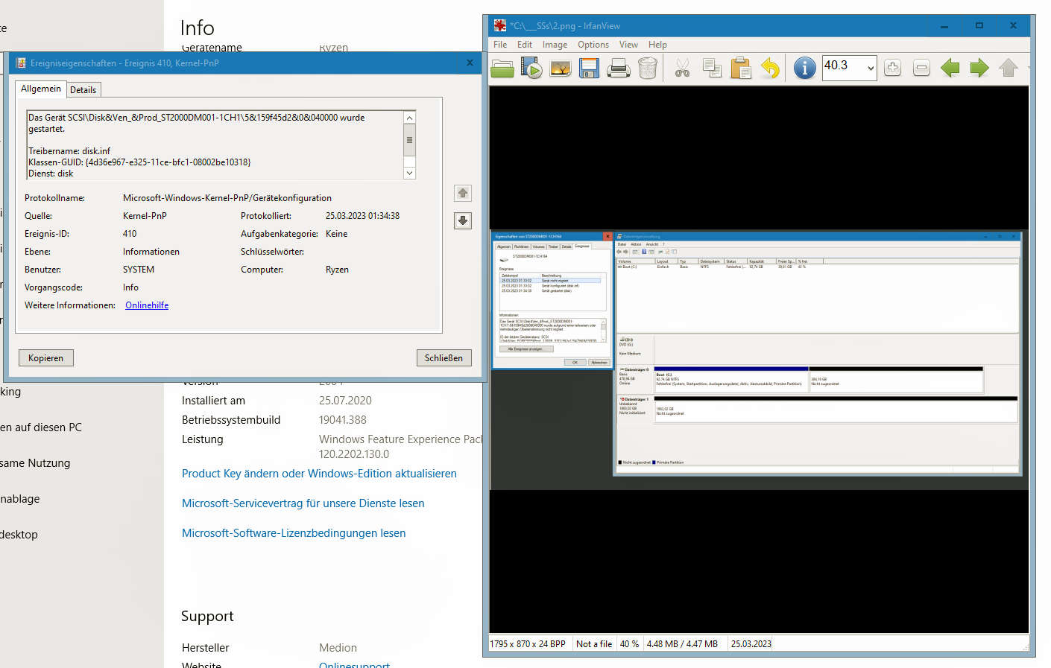Open the thumbnails icon in IrfanView toolbar
The width and height of the screenshot is (1051, 668).
pyautogui.click(x=561, y=69)
